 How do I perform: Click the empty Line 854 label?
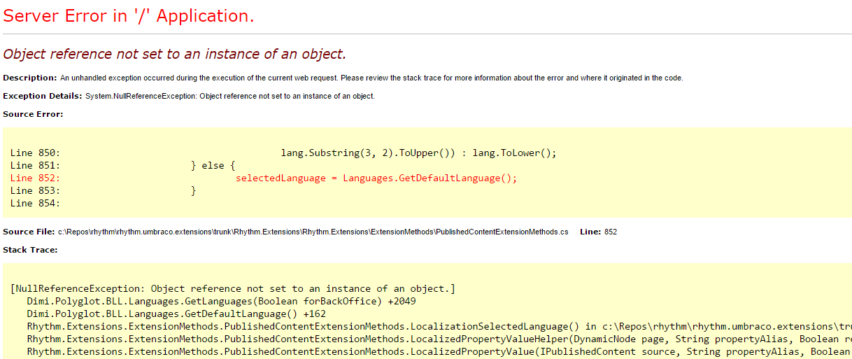click(x=35, y=203)
